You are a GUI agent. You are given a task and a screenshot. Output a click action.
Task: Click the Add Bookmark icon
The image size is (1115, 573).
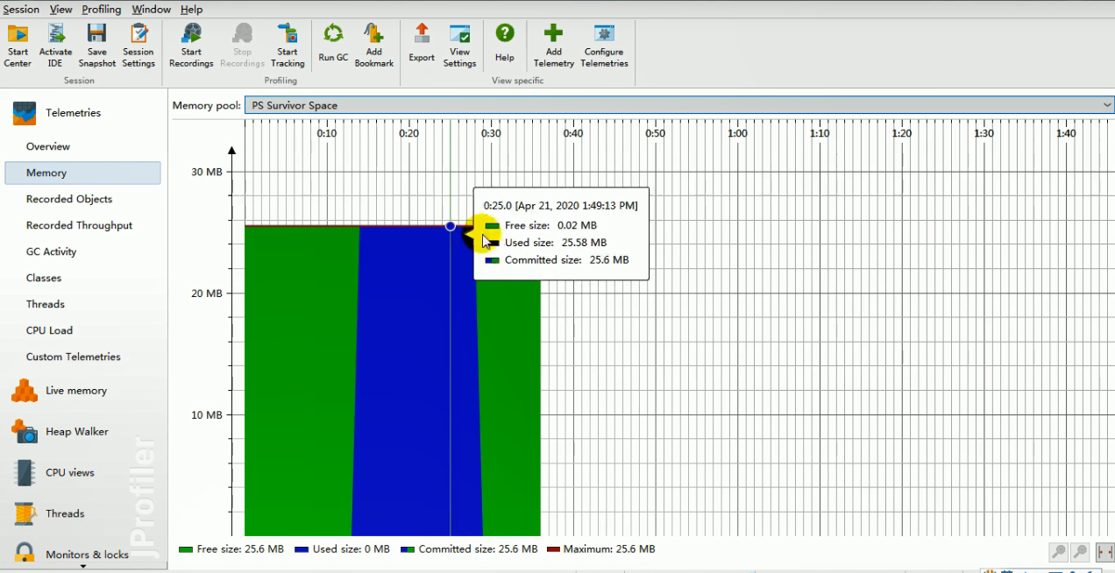pyautogui.click(x=373, y=42)
